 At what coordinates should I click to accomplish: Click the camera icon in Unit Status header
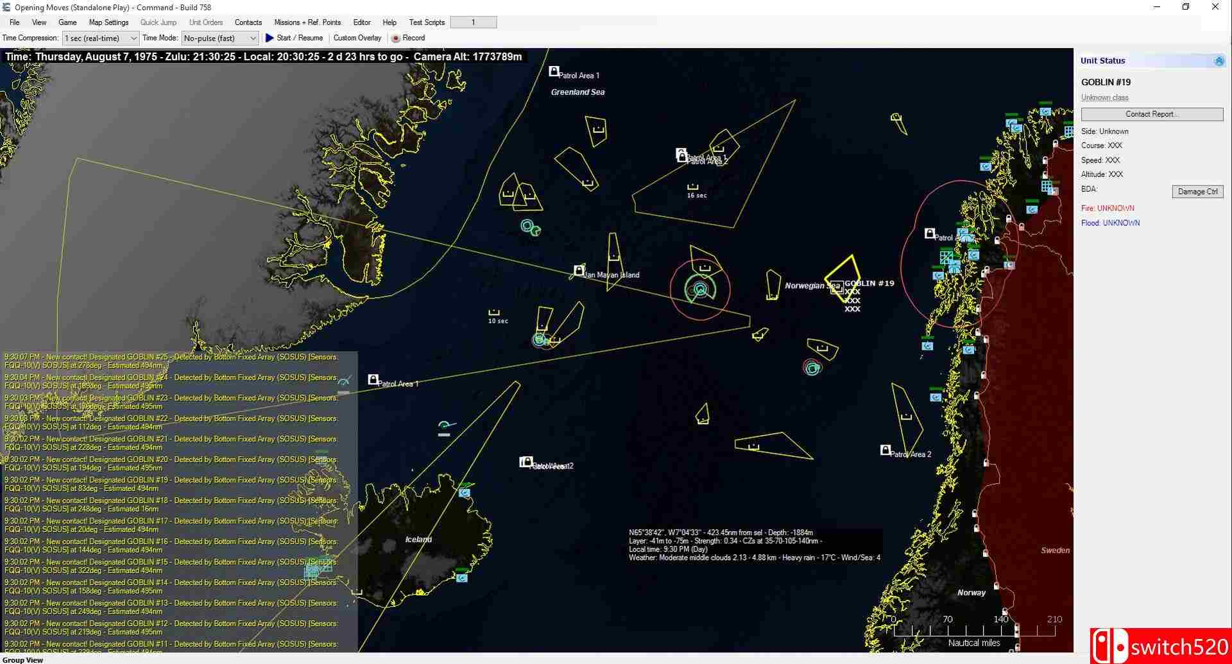(1219, 61)
